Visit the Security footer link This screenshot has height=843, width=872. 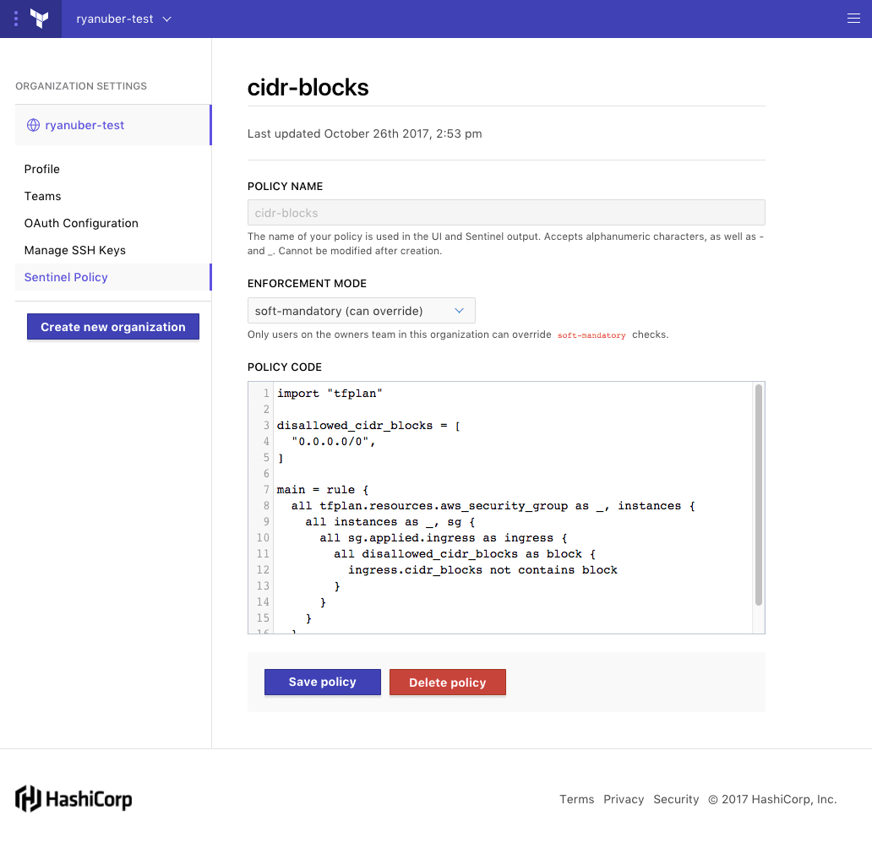676,799
